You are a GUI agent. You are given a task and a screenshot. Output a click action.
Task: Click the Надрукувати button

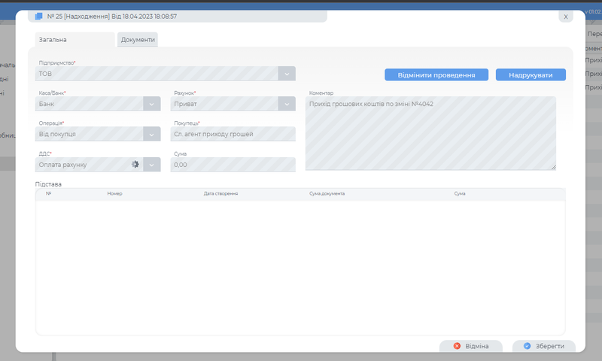[531, 75]
